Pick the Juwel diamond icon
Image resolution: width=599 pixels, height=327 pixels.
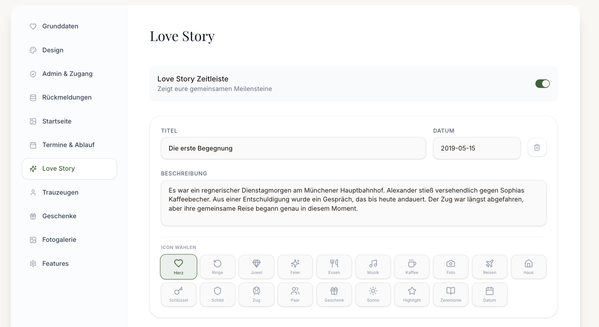[256, 267]
